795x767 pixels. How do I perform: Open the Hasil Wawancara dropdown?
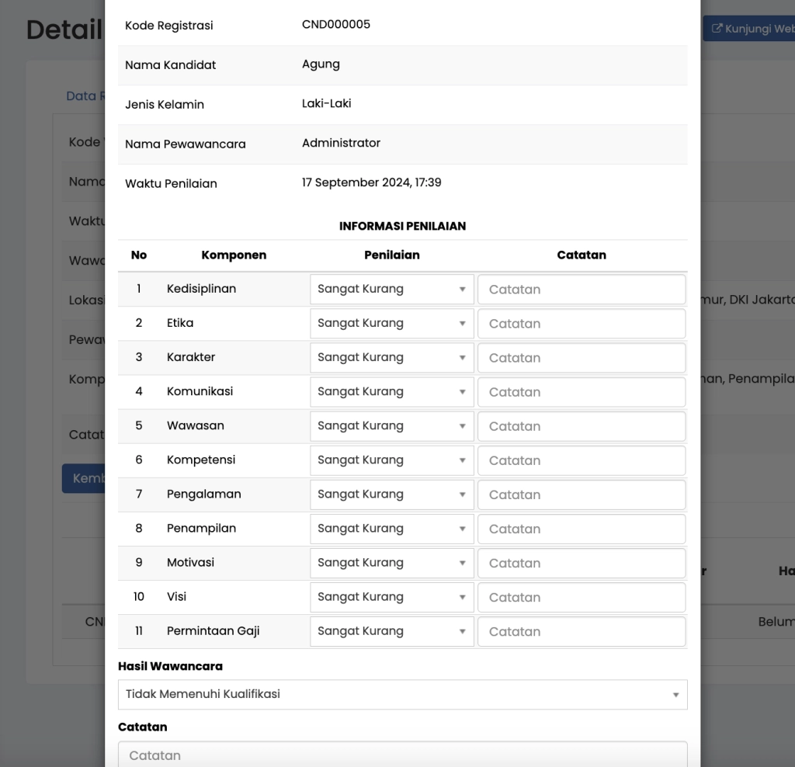click(402, 694)
